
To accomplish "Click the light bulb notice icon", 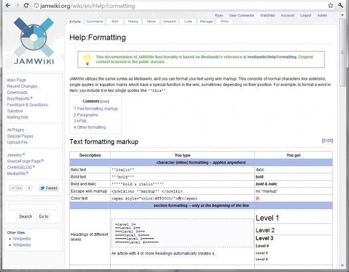I will [87, 59].
